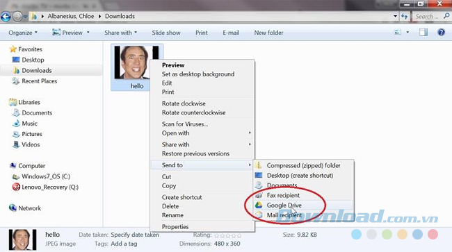452x252 pixels.
Task: Click the Computer icon in sidebar
Action: (x=13, y=165)
